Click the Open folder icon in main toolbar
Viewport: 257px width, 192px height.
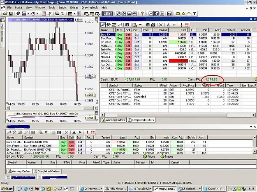[x=5, y=14]
